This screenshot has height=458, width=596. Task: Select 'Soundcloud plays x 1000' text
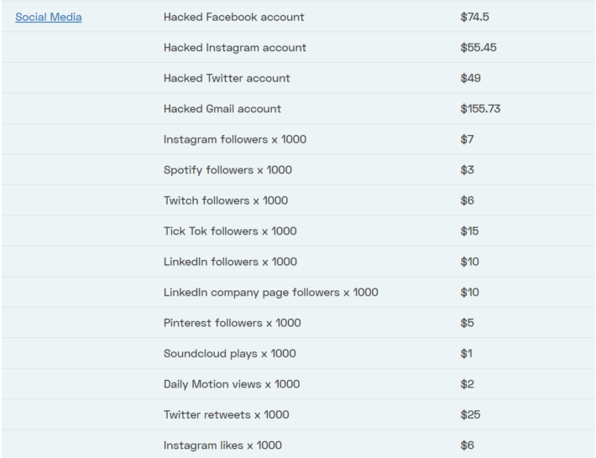coord(229,353)
